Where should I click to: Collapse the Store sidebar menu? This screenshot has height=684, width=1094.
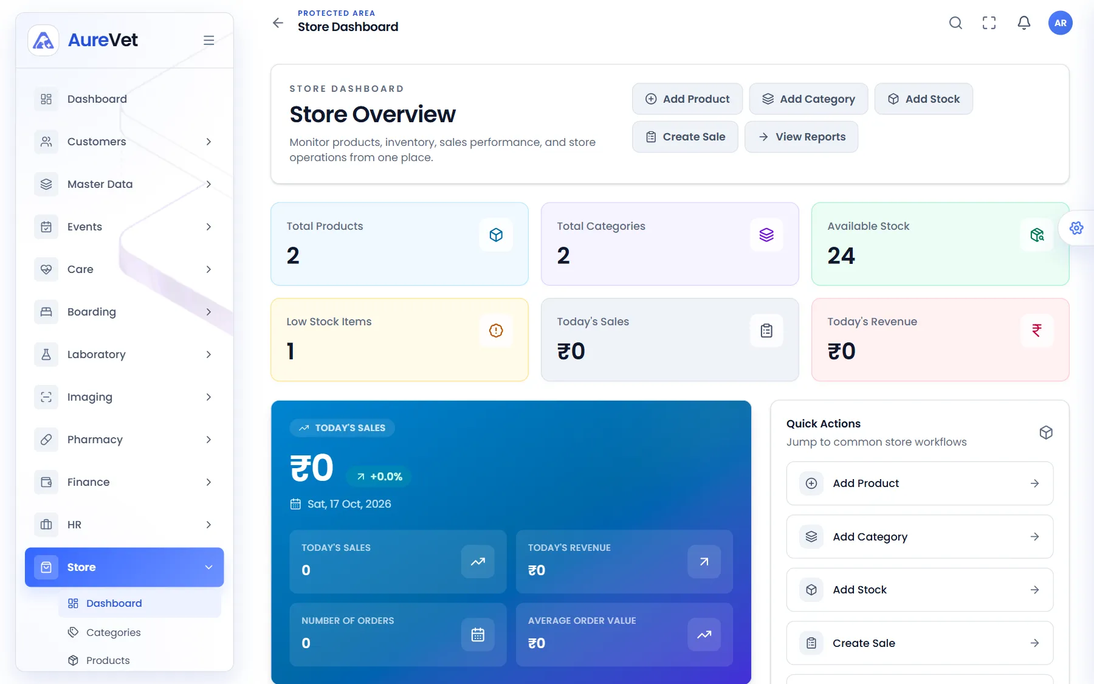click(125, 567)
